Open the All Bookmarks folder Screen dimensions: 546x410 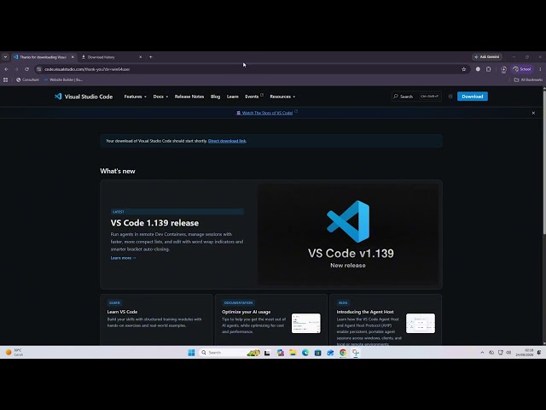528,79
